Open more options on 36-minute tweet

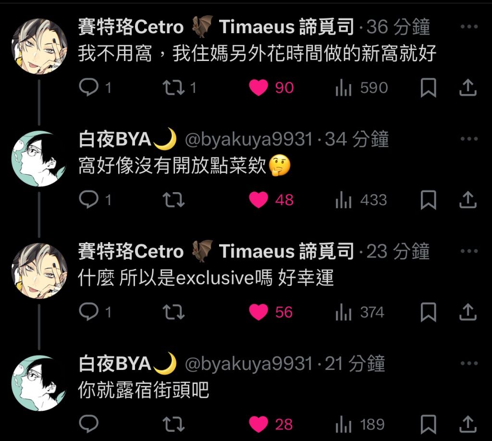point(469,26)
